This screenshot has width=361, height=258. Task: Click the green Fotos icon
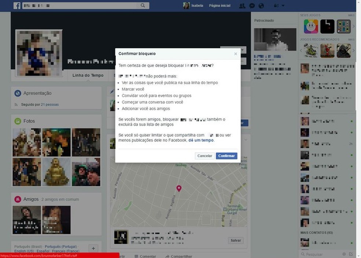[x=18, y=121]
